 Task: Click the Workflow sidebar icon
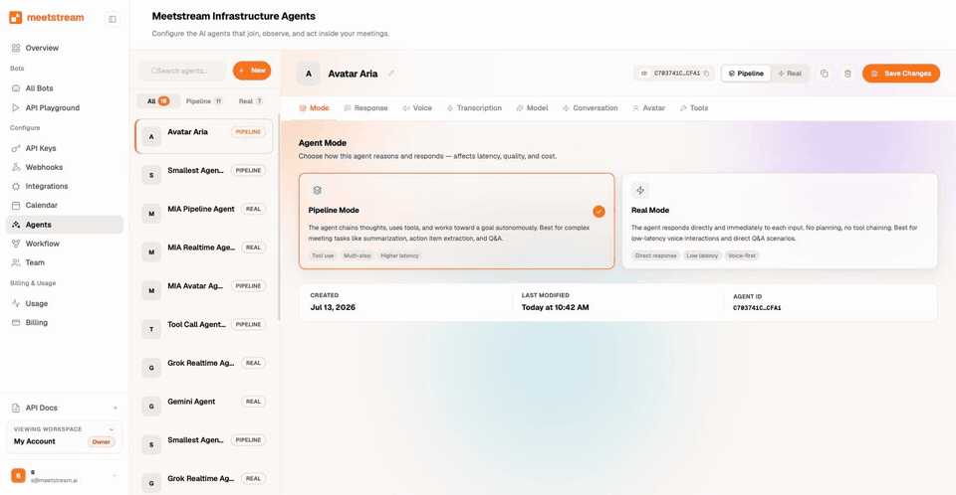pyautogui.click(x=16, y=244)
